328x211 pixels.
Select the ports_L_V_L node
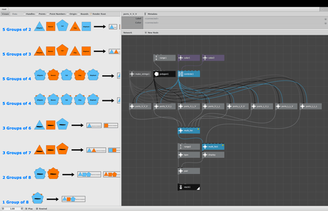click(262, 106)
